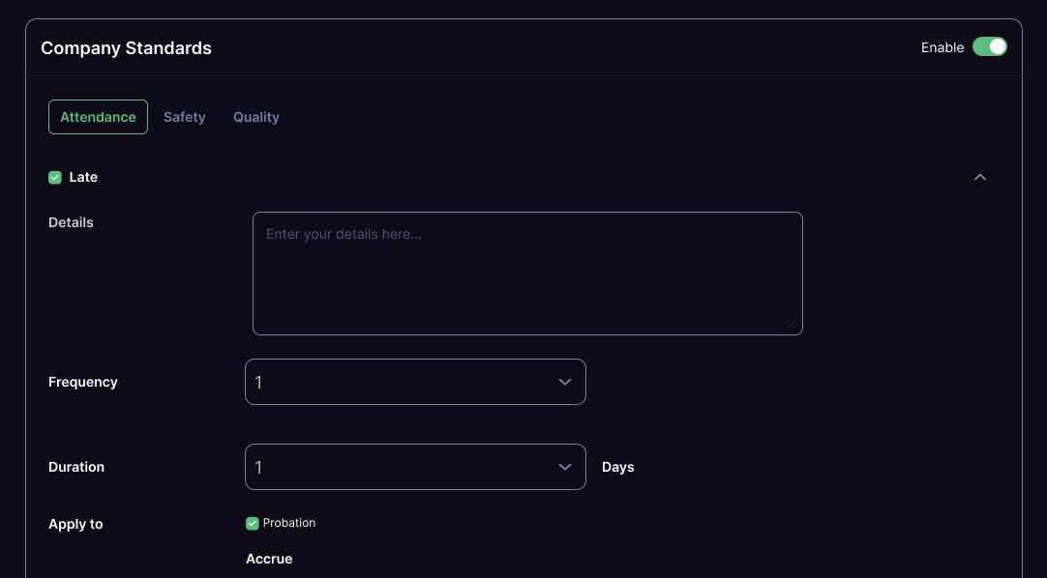
Task: Click the Duration dropdown arrow icon
Action: coord(565,468)
